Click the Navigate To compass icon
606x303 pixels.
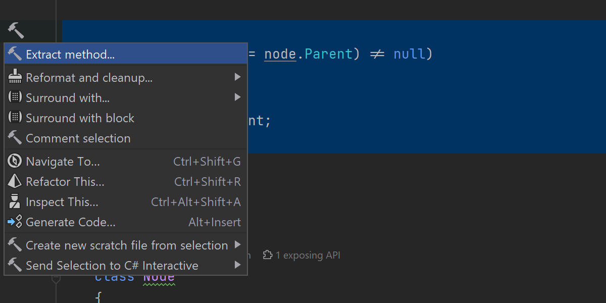15,162
